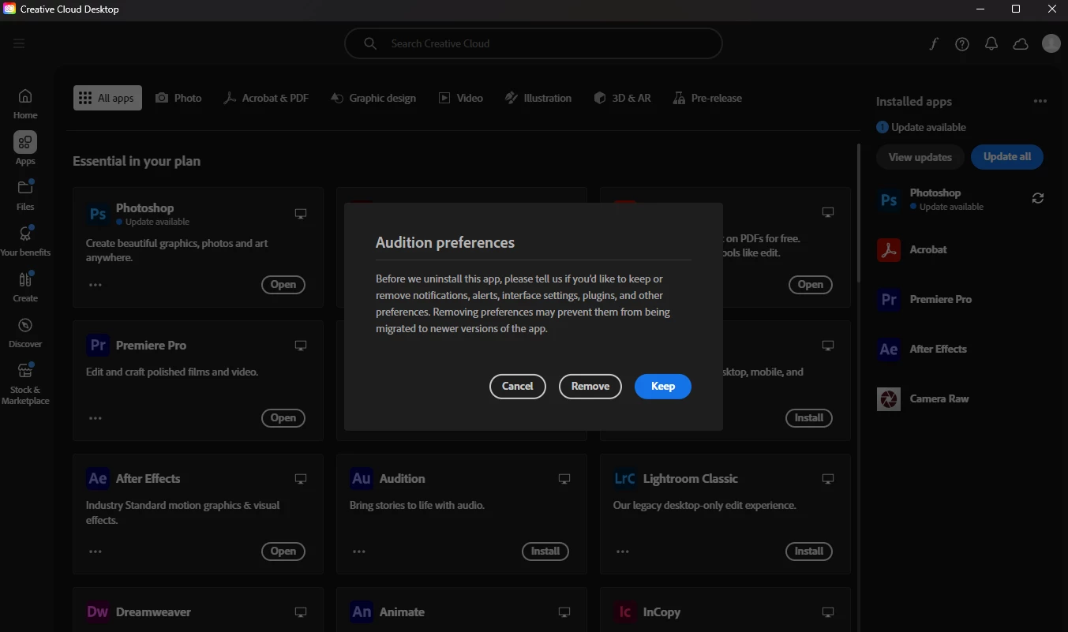The image size is (1068, 632).
Task: Click Remove in the preferences dialog
Action: [590, 386]
